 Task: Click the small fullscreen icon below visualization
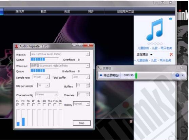[131, 121]
